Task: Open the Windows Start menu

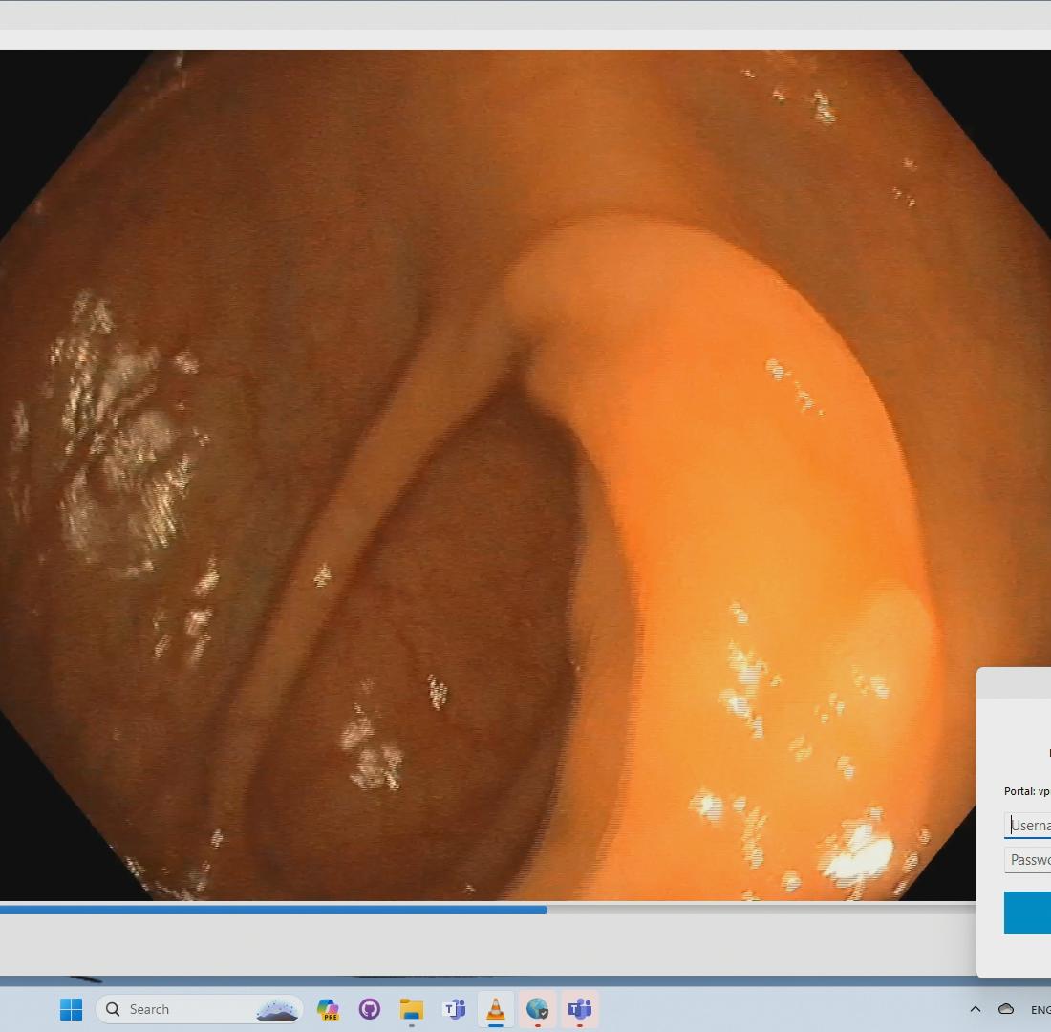Action: [x=71, y=1009]
